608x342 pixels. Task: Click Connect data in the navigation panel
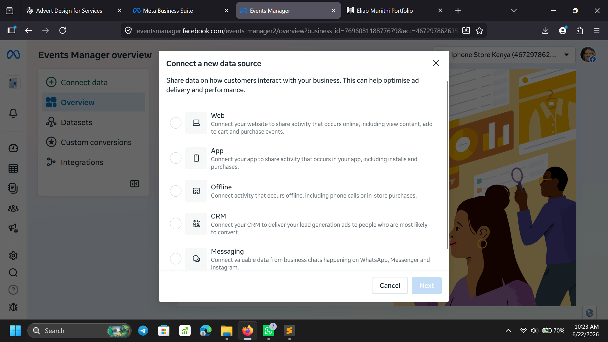[x=93, y=82]
